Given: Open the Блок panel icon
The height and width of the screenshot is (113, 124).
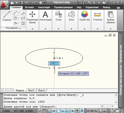Looking at the screenshot, I should (x=72, y=14).
